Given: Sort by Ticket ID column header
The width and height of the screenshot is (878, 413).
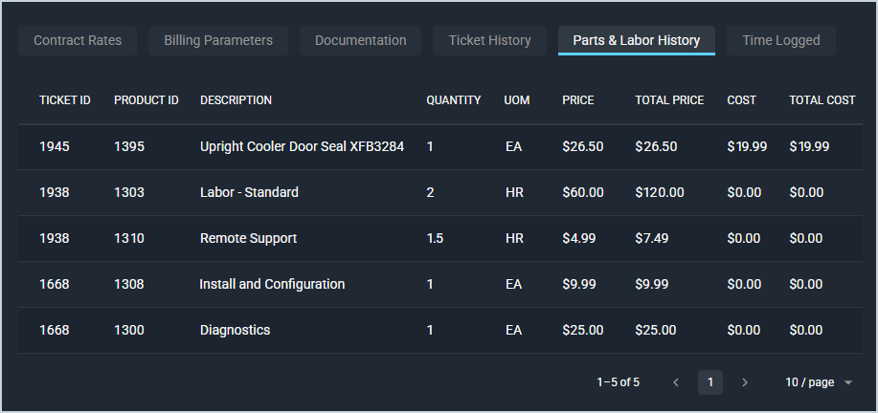Looking at the screenshot, I should click(x=65, y=100).
